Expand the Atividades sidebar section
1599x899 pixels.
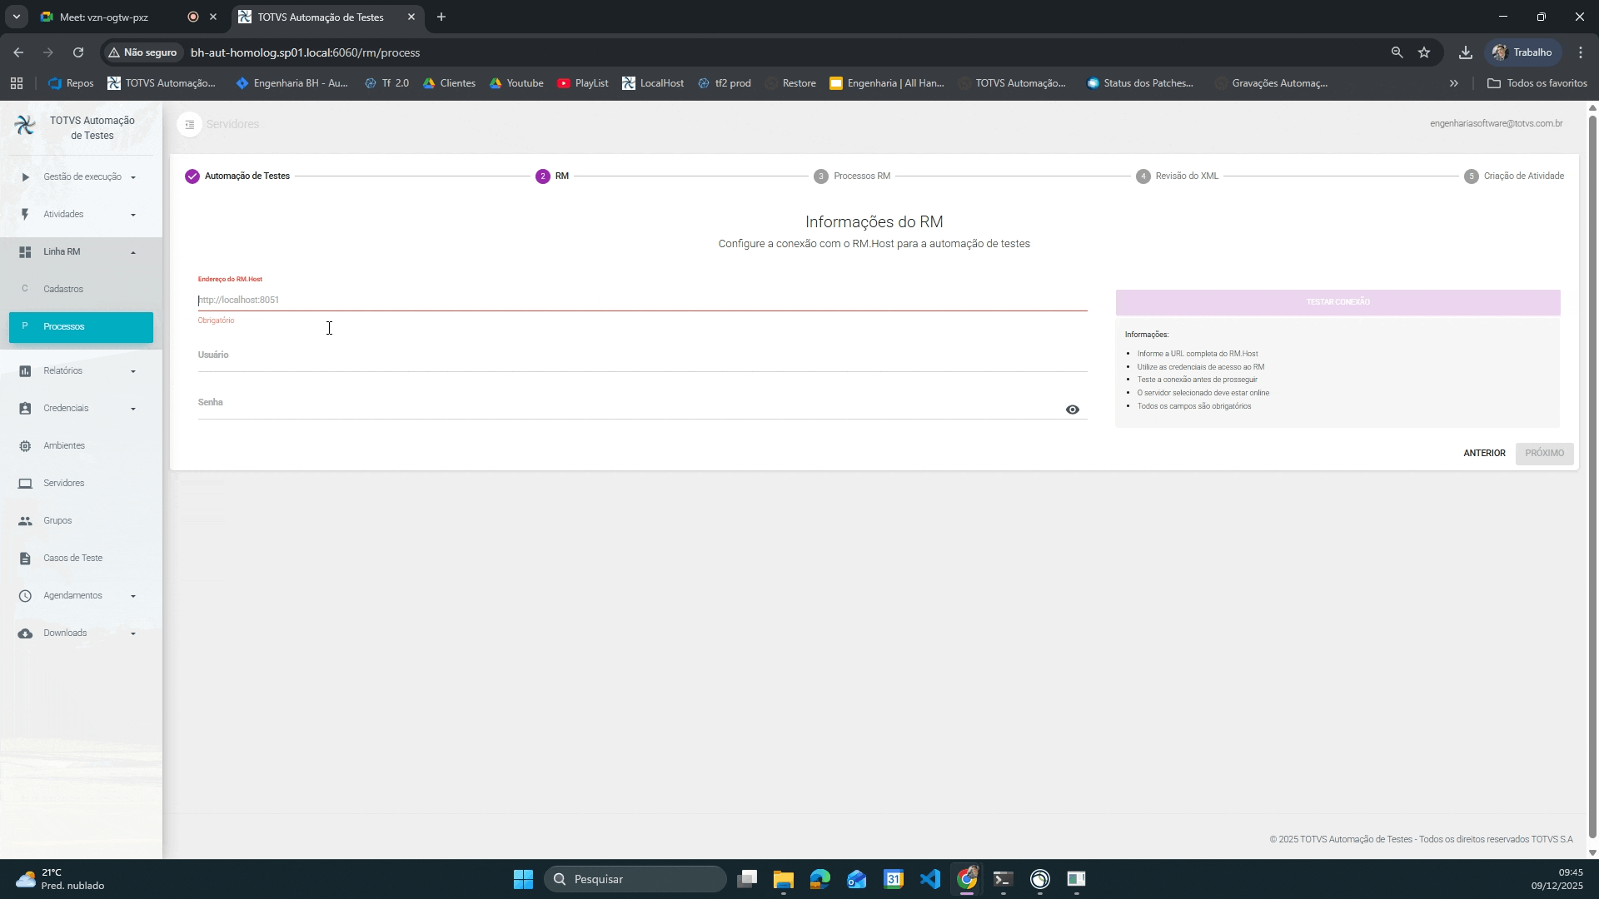tap(133, 215)
